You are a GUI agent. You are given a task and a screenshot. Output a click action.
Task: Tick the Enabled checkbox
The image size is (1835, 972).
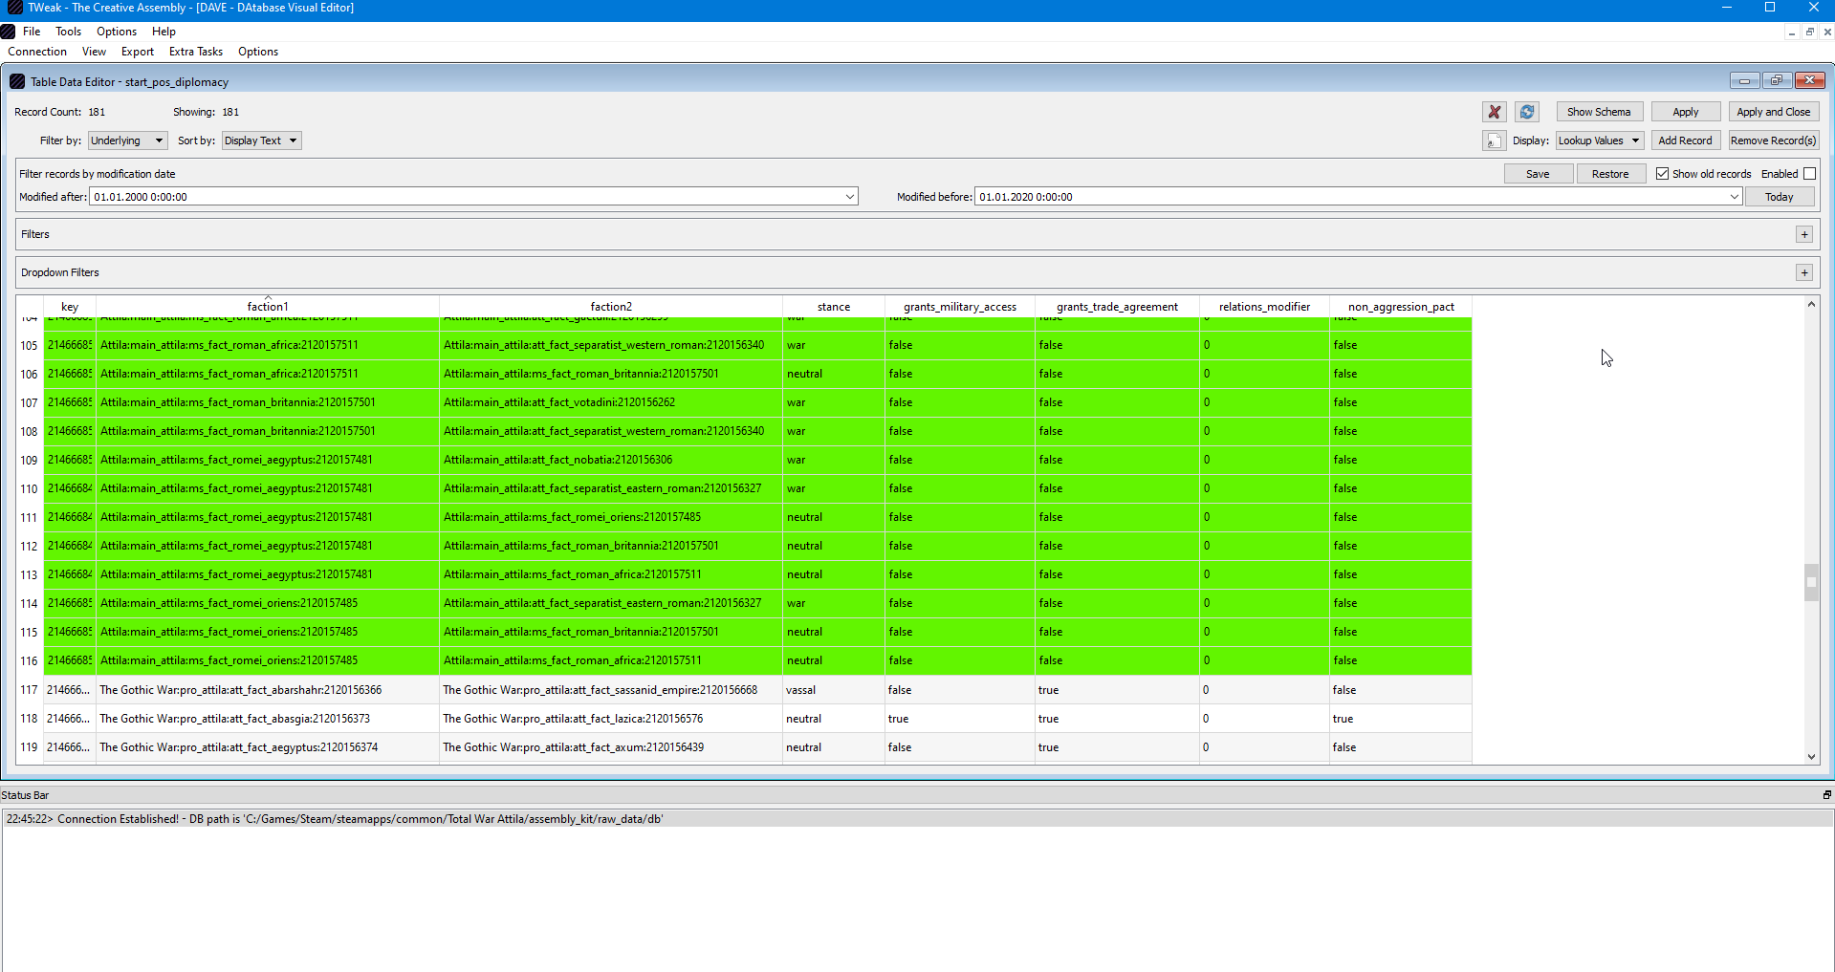1809,174
